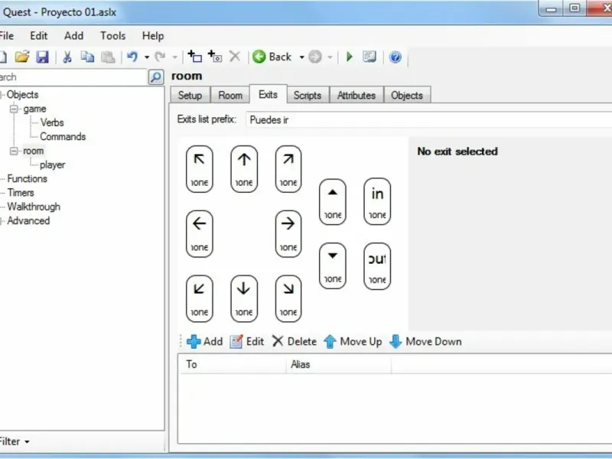Viewport: 612px width, 459px height.
Task: Sort exits by the To column header
Action: tap(233, 365)
